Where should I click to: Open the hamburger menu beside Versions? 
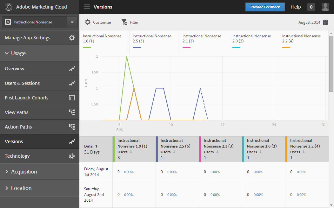click(87, 7)
